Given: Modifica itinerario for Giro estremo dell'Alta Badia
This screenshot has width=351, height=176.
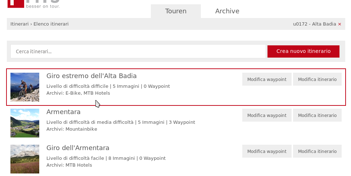Looking at the screenshot, I should [317, 79].
